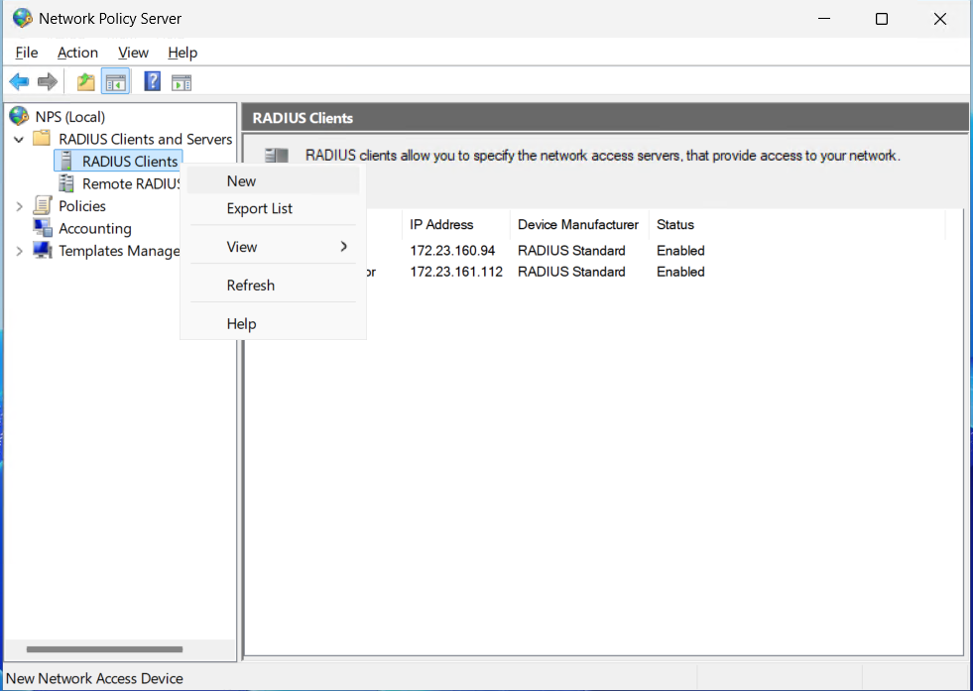Click the Remote RADIUS server groups icon
This screenshot has width=973, height=691.
coord(66,183)
